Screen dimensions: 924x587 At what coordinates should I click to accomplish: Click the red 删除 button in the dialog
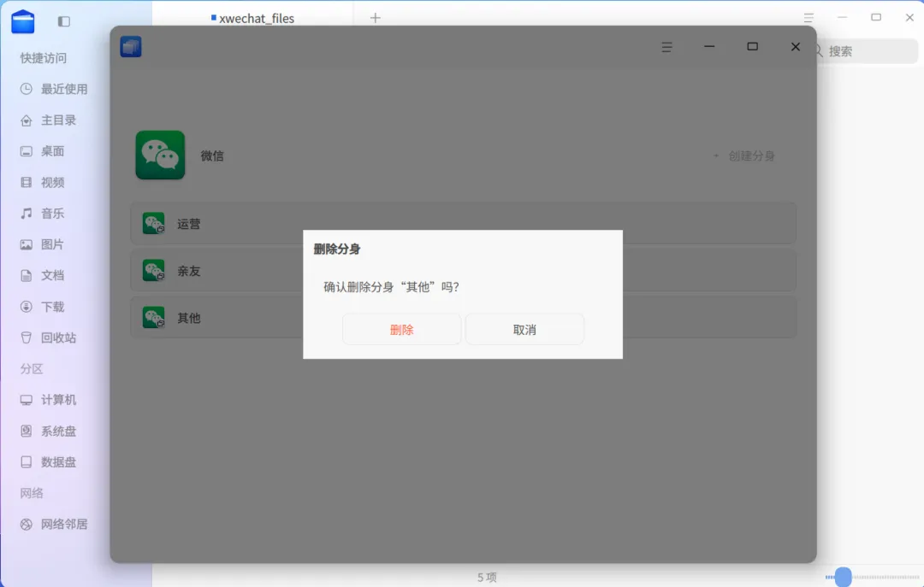coord(402,329)
